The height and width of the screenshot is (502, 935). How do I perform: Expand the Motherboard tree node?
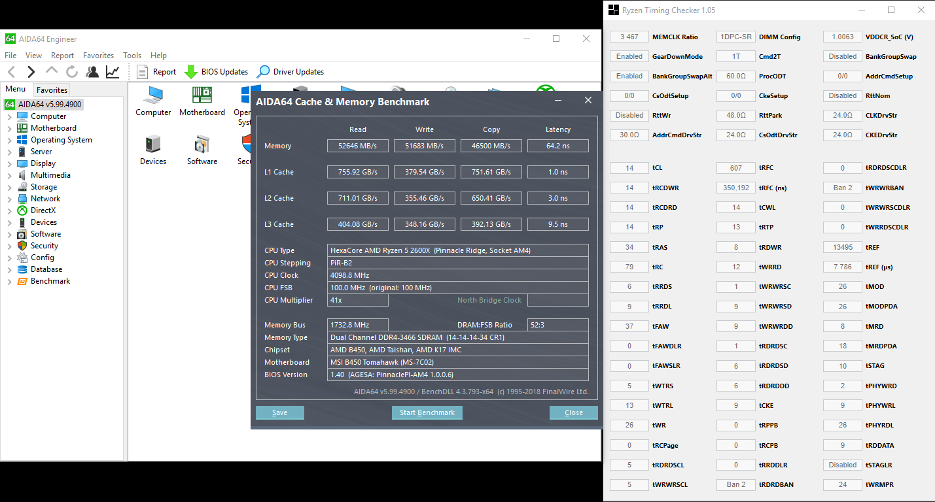9,128
